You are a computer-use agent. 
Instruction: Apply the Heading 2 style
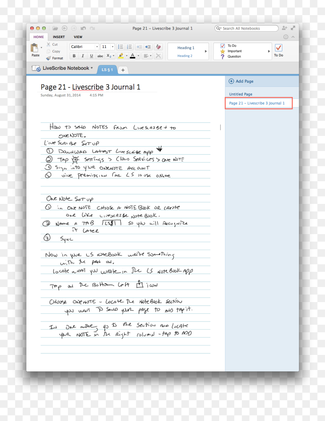[x=185, y=56]
